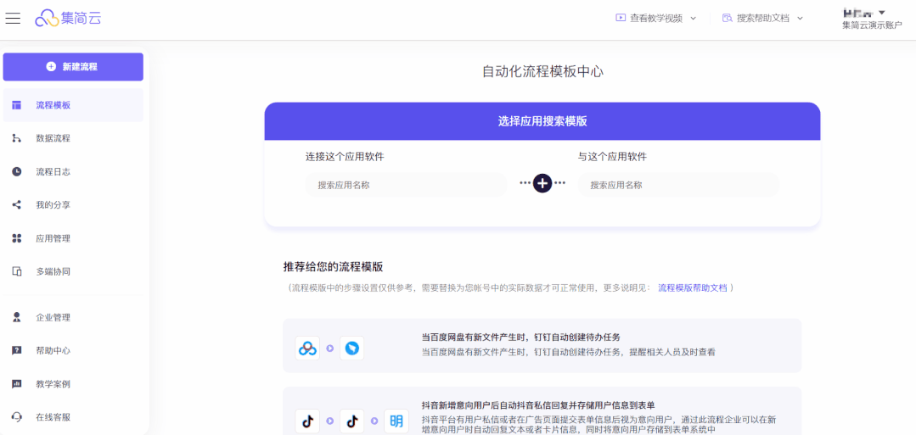Click the 集简云 cloud logo

(68, 18)
